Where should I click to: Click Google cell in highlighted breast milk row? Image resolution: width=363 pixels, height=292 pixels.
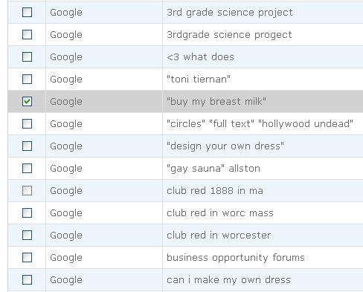click(104, 102)
